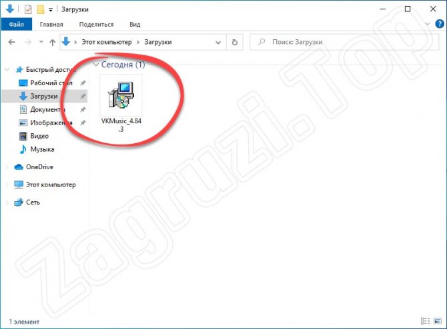
Task: Open Документы in navigation pane
Action: click(48, 109)
